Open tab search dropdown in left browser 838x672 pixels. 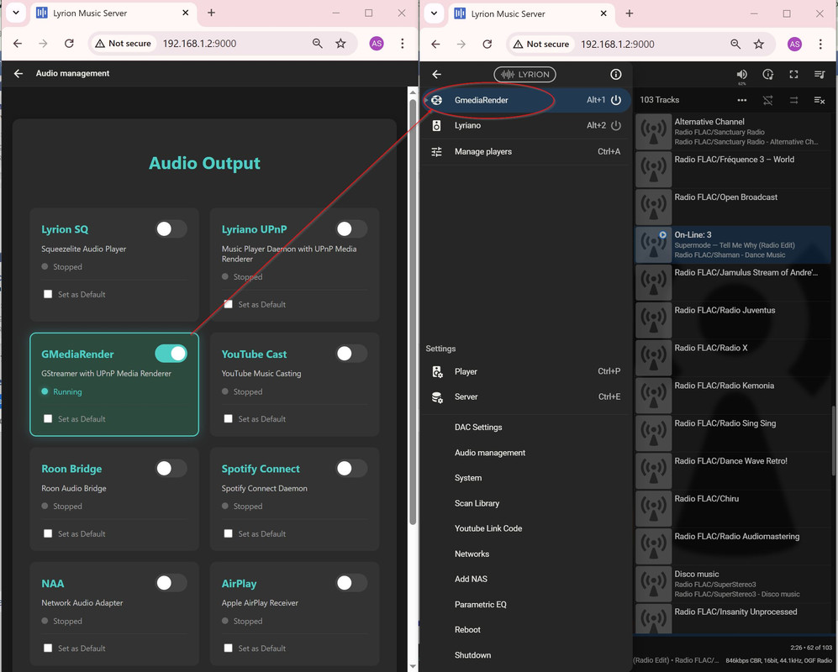16,13
